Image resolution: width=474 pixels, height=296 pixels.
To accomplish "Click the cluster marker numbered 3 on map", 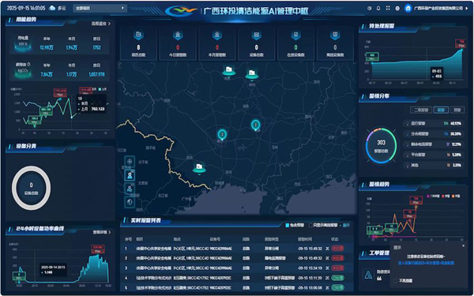I will point(222,135).
